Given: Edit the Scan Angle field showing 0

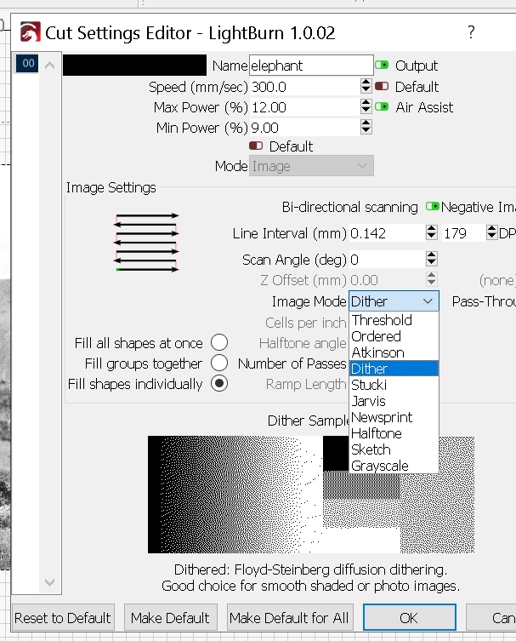Looking at the screenshot, I should 387,260.
